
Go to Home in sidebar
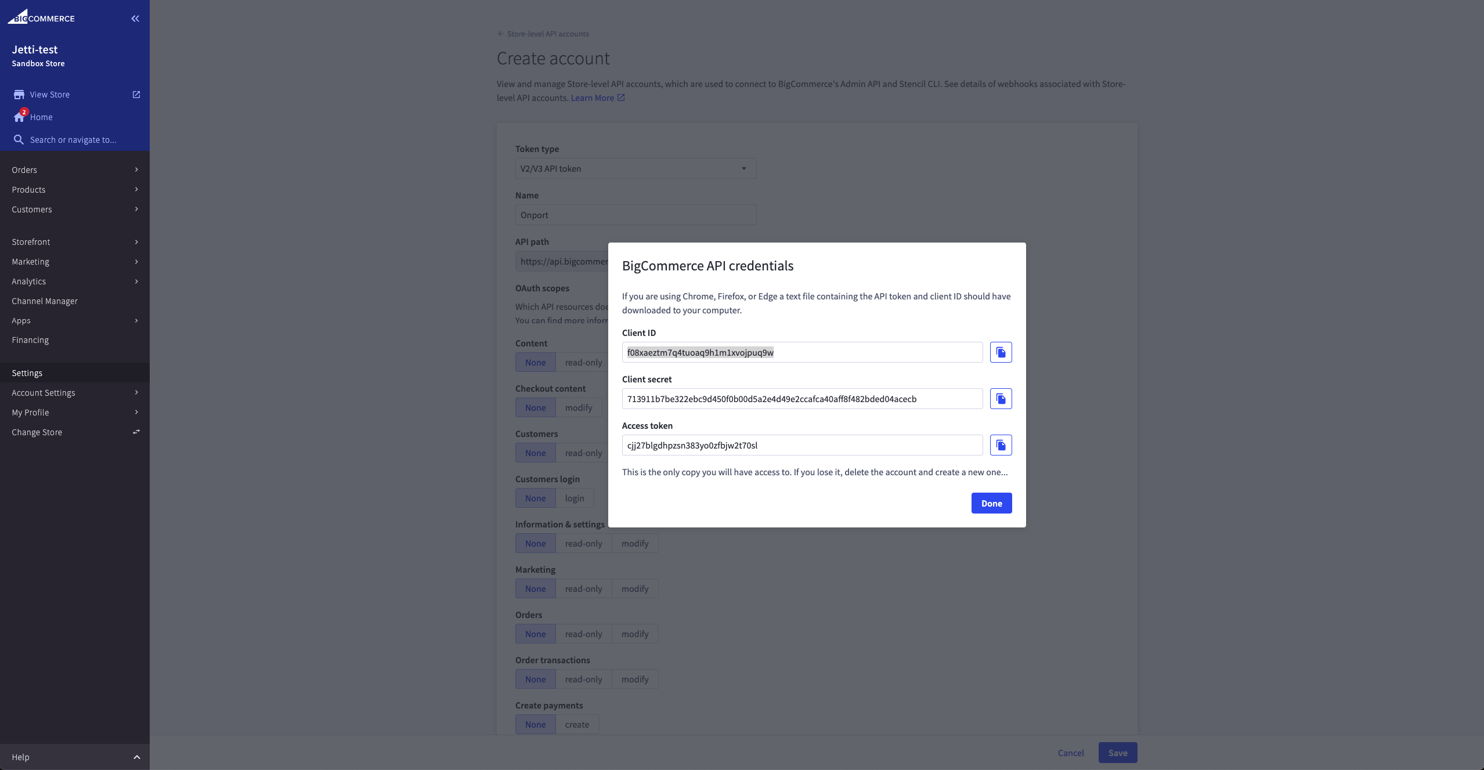point(41,117)
